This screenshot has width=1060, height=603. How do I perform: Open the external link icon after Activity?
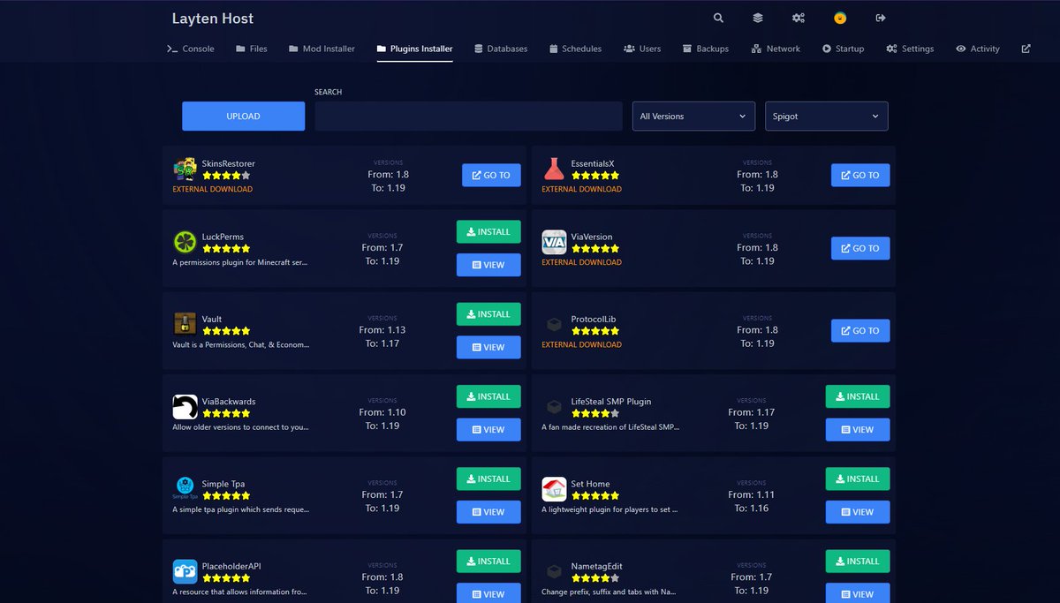tap(1026, 49)
